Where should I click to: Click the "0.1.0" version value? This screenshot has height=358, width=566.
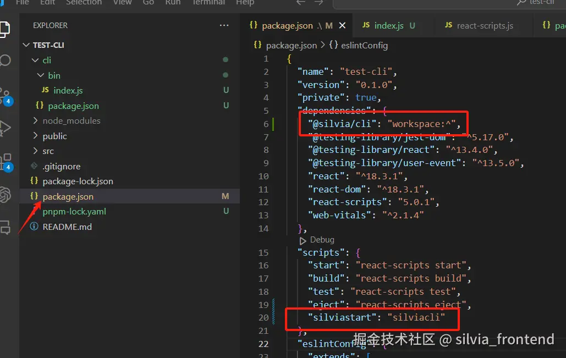point(374,85)
